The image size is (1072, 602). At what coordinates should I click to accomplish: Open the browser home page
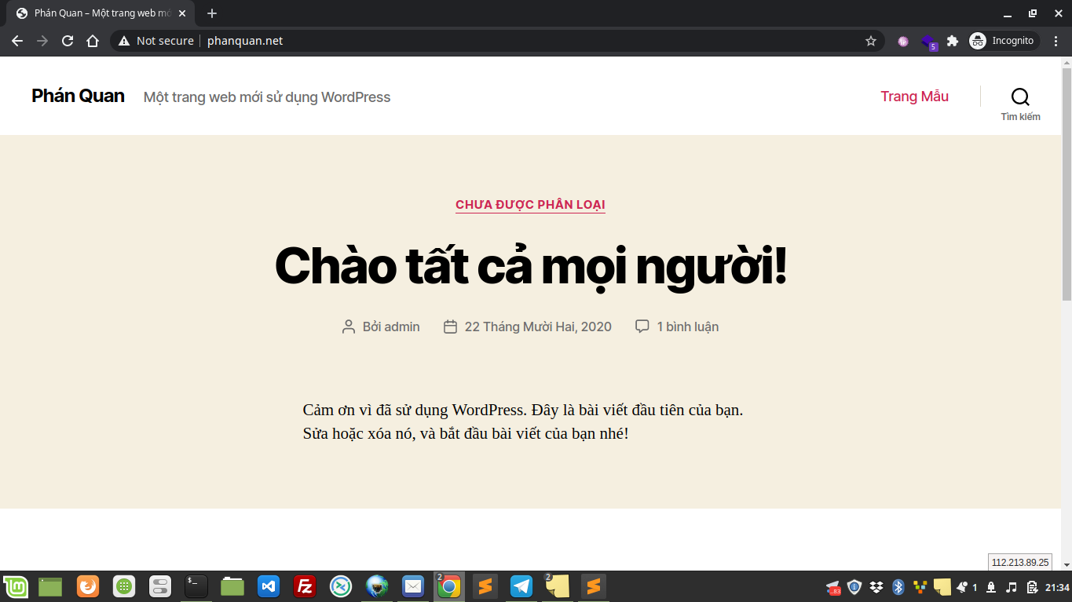[93, 41]
